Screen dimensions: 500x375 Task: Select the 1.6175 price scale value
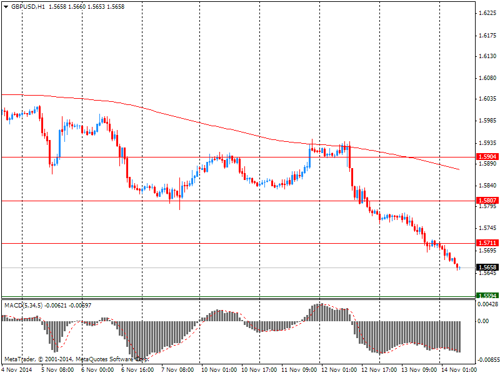click(x=488, y=36)
